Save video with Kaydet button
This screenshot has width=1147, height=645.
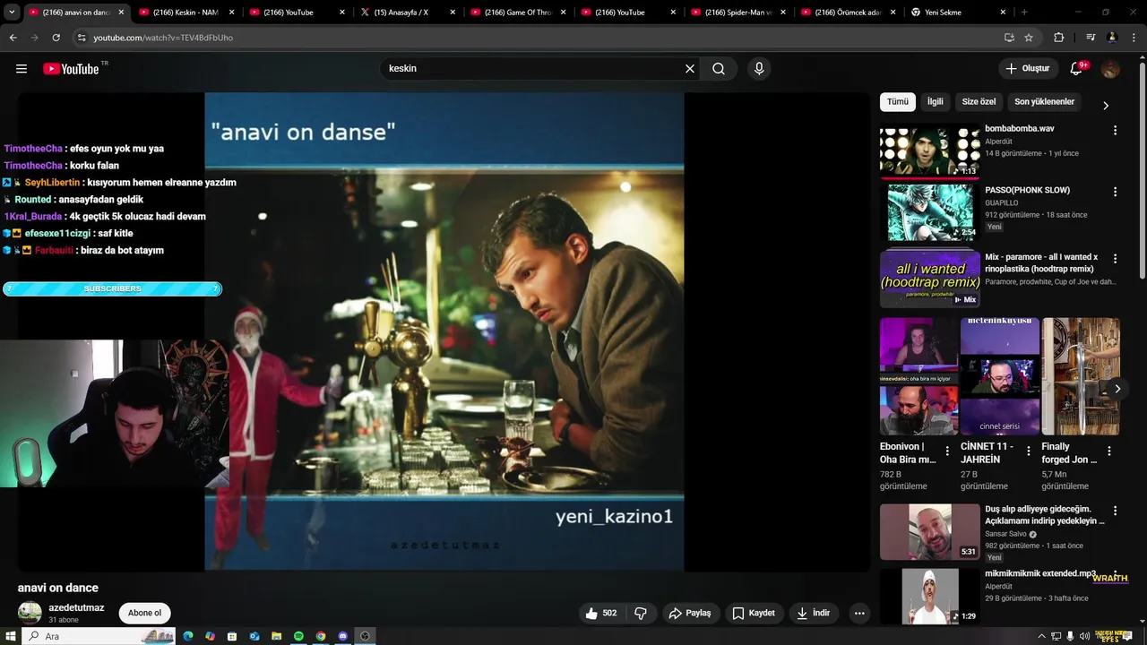point(753,614)
